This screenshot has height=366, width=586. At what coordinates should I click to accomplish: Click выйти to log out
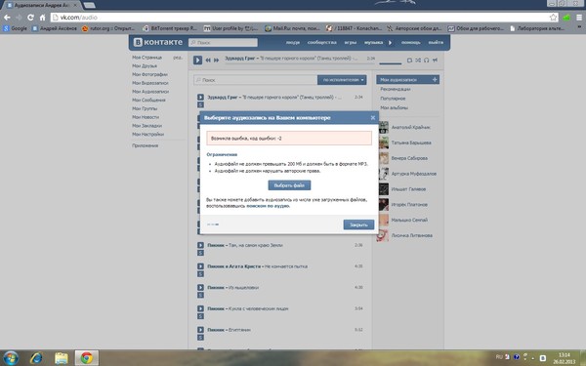(x=436, y=43)
